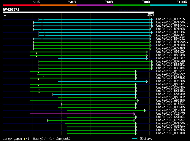Image resolution: width=190 pixels, height=141 pixels.
Task: Click the cyan 50char scale bar
Action: [x=134, y=139]
